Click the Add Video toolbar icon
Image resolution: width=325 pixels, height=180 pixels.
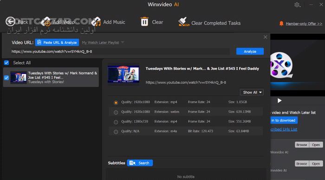45,21
